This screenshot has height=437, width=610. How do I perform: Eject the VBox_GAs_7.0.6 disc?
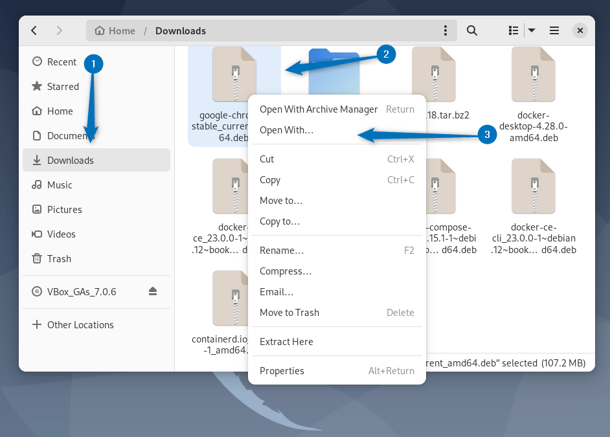[x=153, y=291]
